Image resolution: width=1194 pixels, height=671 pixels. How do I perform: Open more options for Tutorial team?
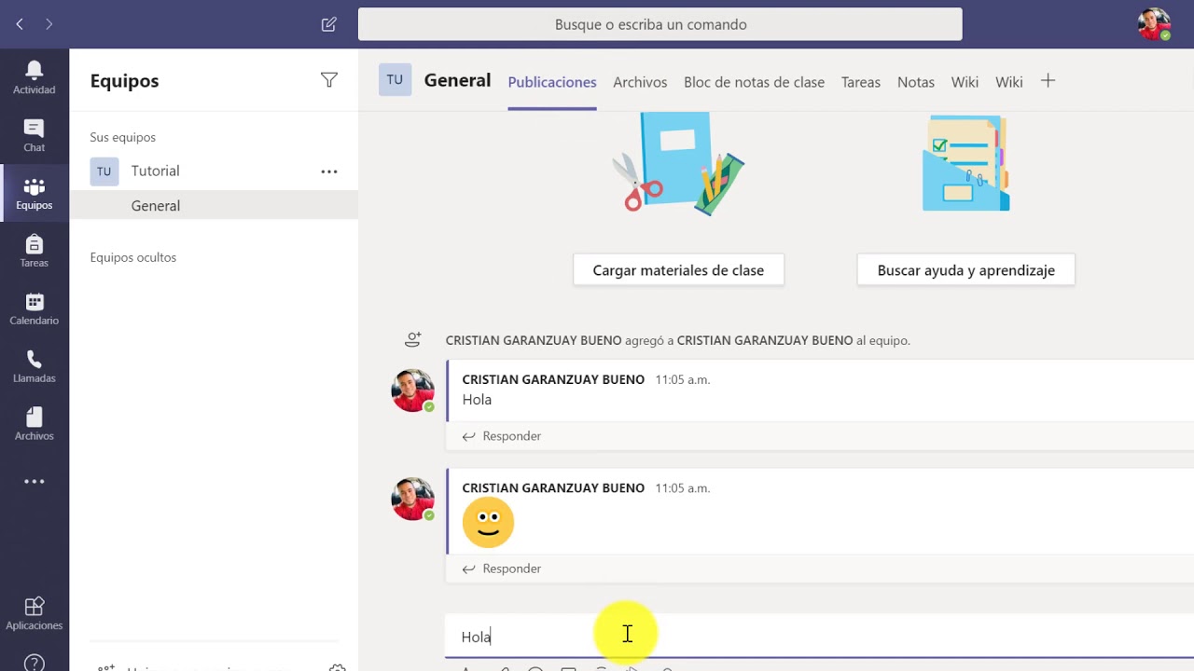329,171
